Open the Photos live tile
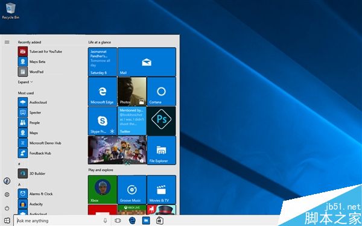 (132, 92)
